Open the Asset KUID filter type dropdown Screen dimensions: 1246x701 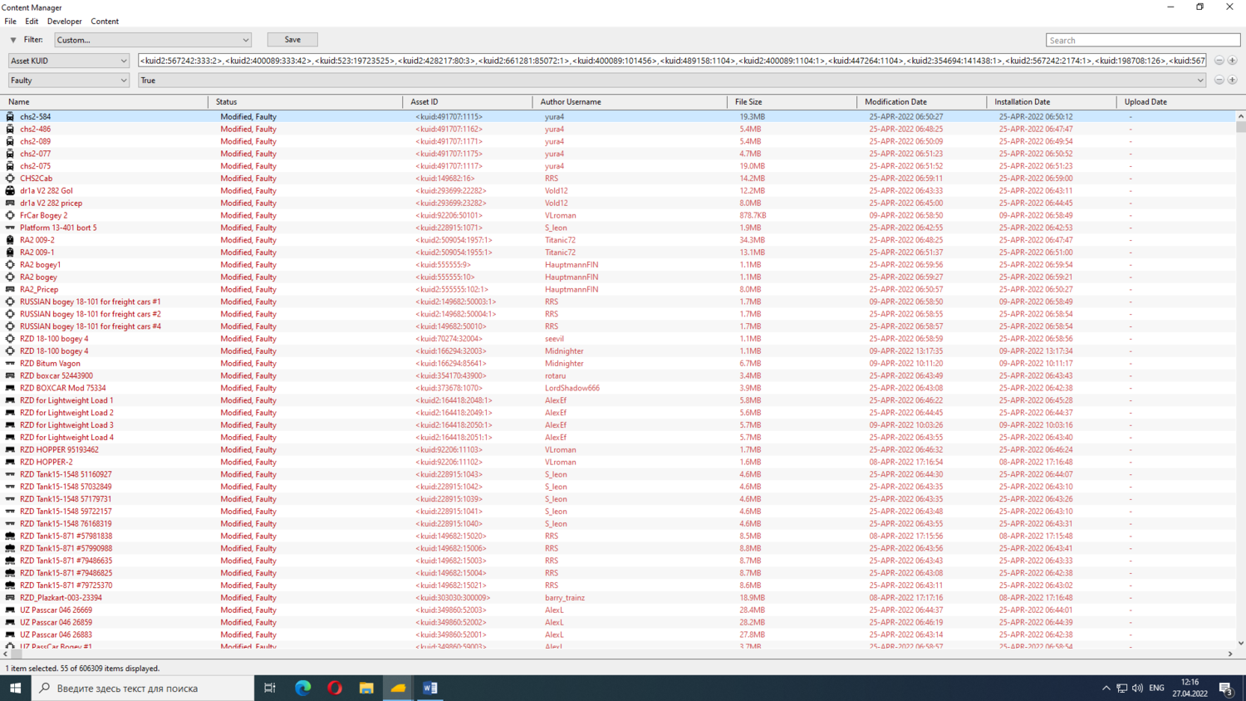tap(68, 61)
